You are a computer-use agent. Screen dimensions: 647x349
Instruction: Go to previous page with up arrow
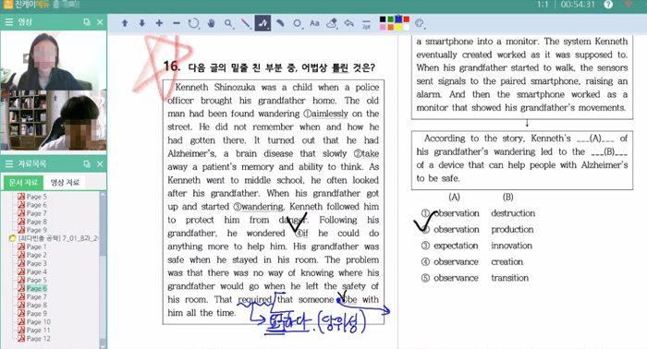pos(125,23)
